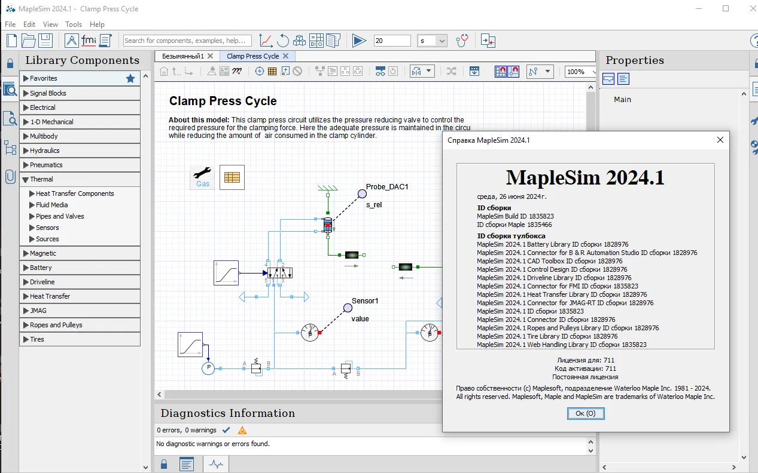Switch to the Безымянный1 tab

coord(183,56)
